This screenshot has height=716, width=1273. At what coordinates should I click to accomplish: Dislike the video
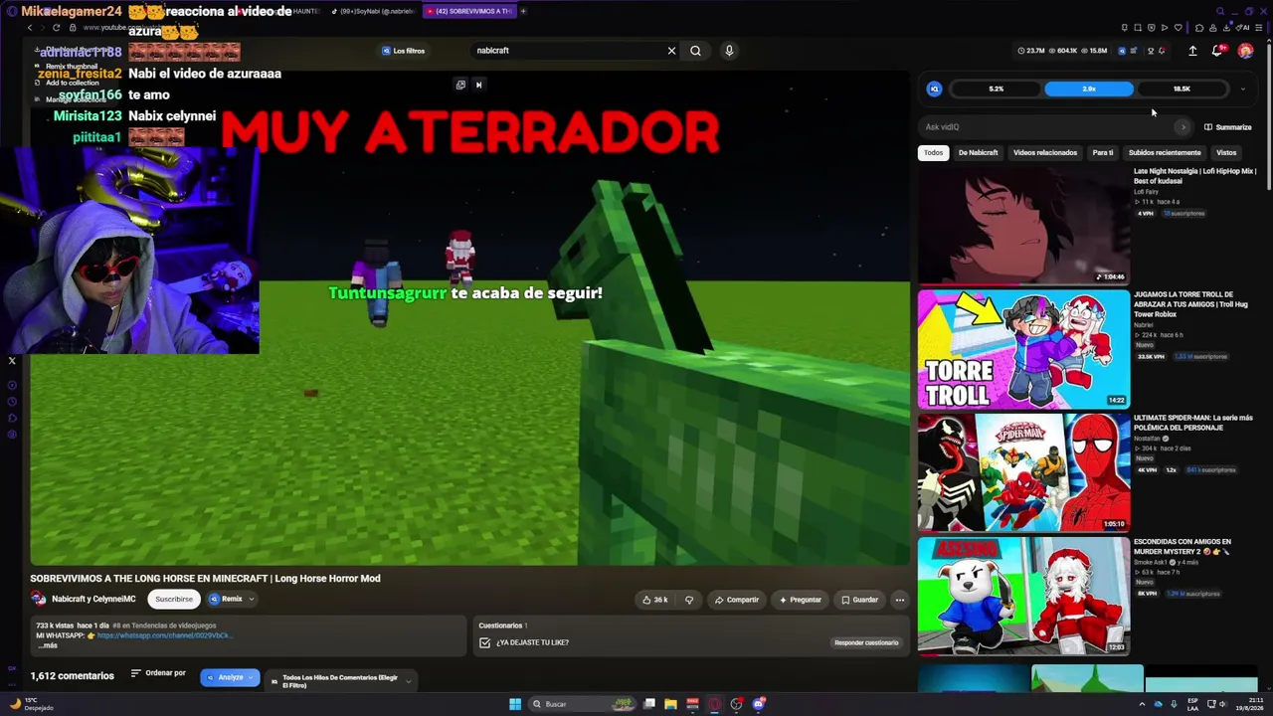tap(688, 600)
